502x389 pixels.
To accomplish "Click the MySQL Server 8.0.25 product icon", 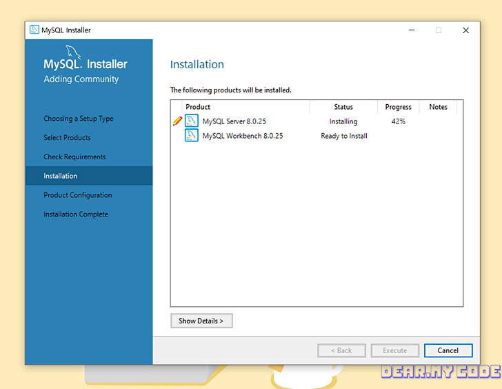I will tap(192, 121).
